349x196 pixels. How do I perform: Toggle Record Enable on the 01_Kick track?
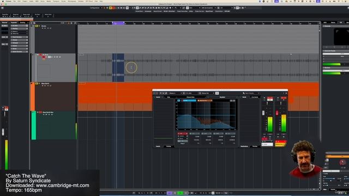tap(44, 57)
